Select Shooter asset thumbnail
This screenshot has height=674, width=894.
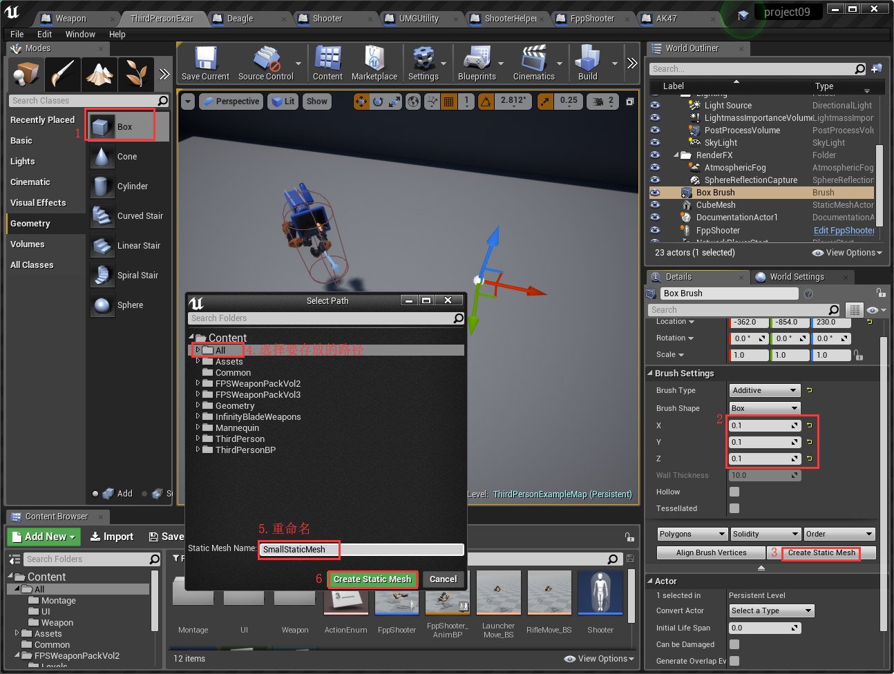click(600, 593)
